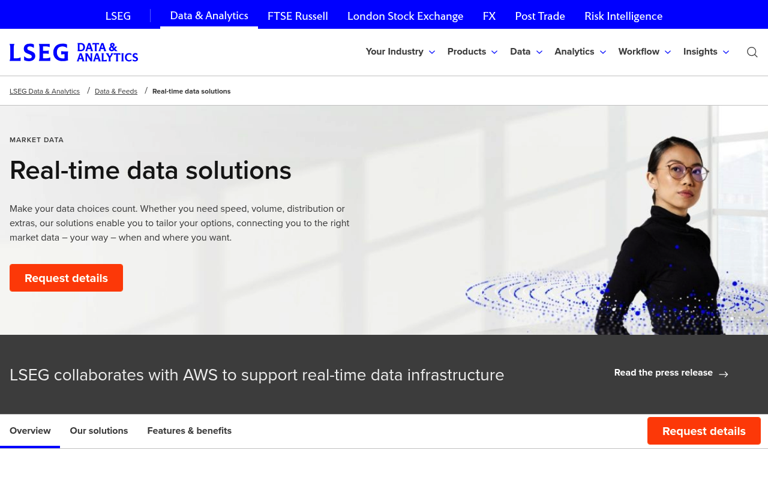Expand the Data menu chevron
Viewport: 768px width, 480px height.
pos(539,52)
